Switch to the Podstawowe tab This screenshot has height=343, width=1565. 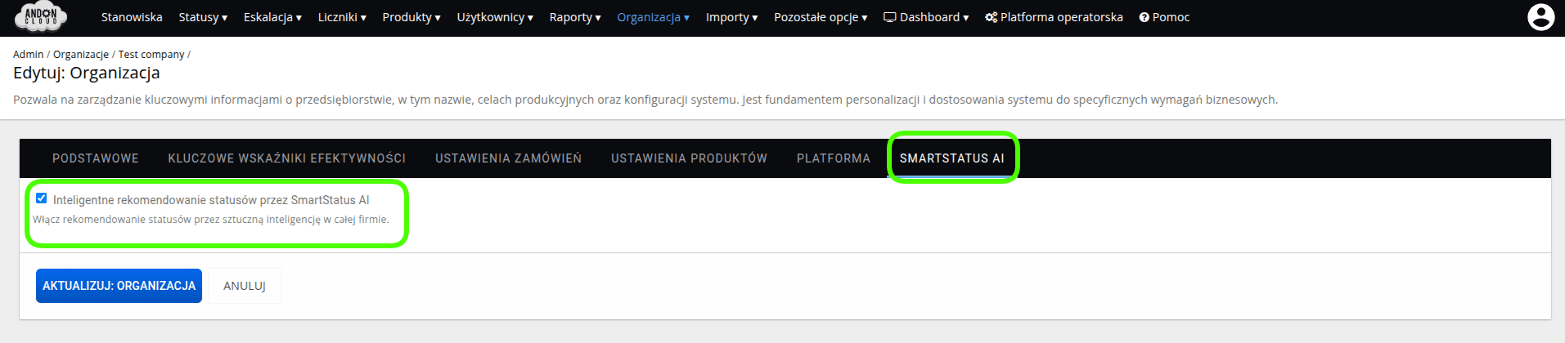(96, 158)
